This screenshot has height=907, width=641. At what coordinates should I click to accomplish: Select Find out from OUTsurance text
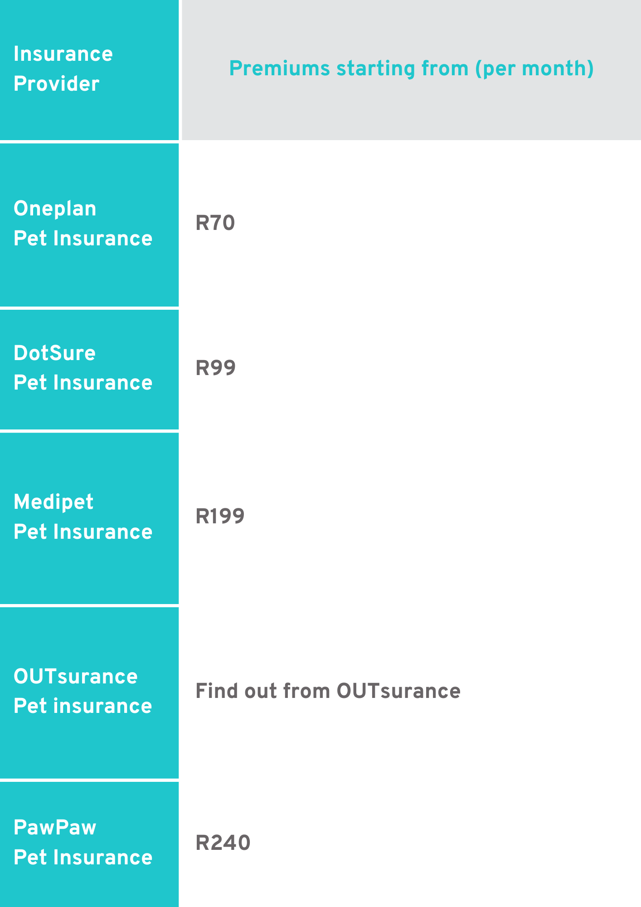pos(328,691)
